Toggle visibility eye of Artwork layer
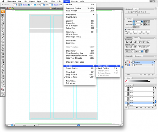This screenshot has width=158, height=132. pyautogui.click(x=126, y=62)
